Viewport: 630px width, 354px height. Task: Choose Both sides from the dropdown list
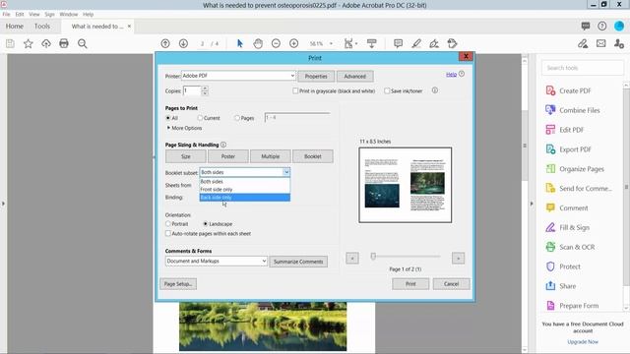pyautogui.click(x=245, y=181)
